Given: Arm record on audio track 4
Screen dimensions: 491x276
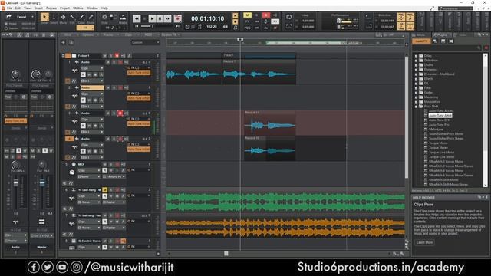Looking at the screenshot, I should [120, 139].
